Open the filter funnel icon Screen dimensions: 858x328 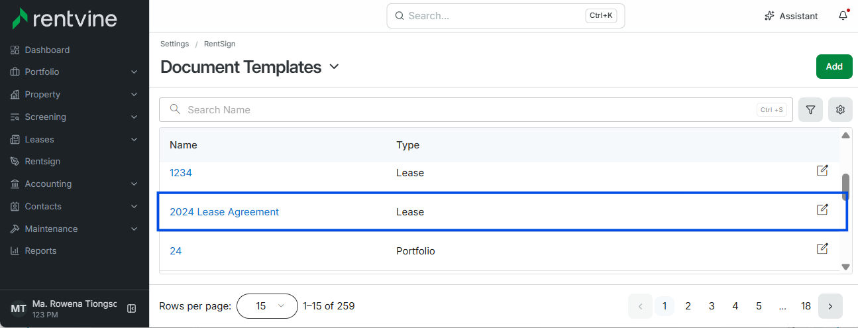tap(810, 109)
